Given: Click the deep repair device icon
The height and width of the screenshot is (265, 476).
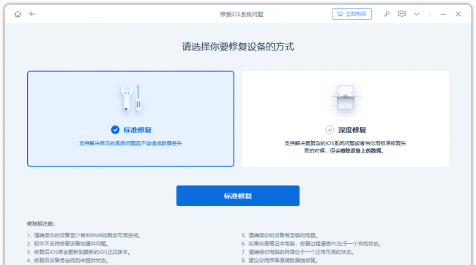Looking at the screenshot, I should click(346, 97).
